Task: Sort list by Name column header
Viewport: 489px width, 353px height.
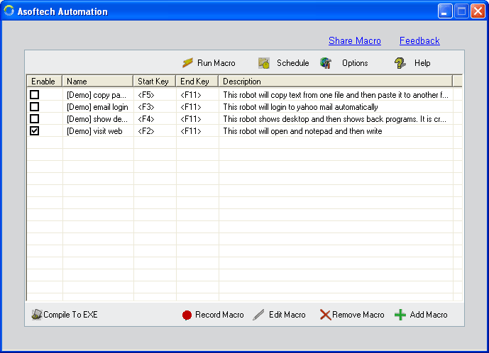Action: tap(98, 82)
